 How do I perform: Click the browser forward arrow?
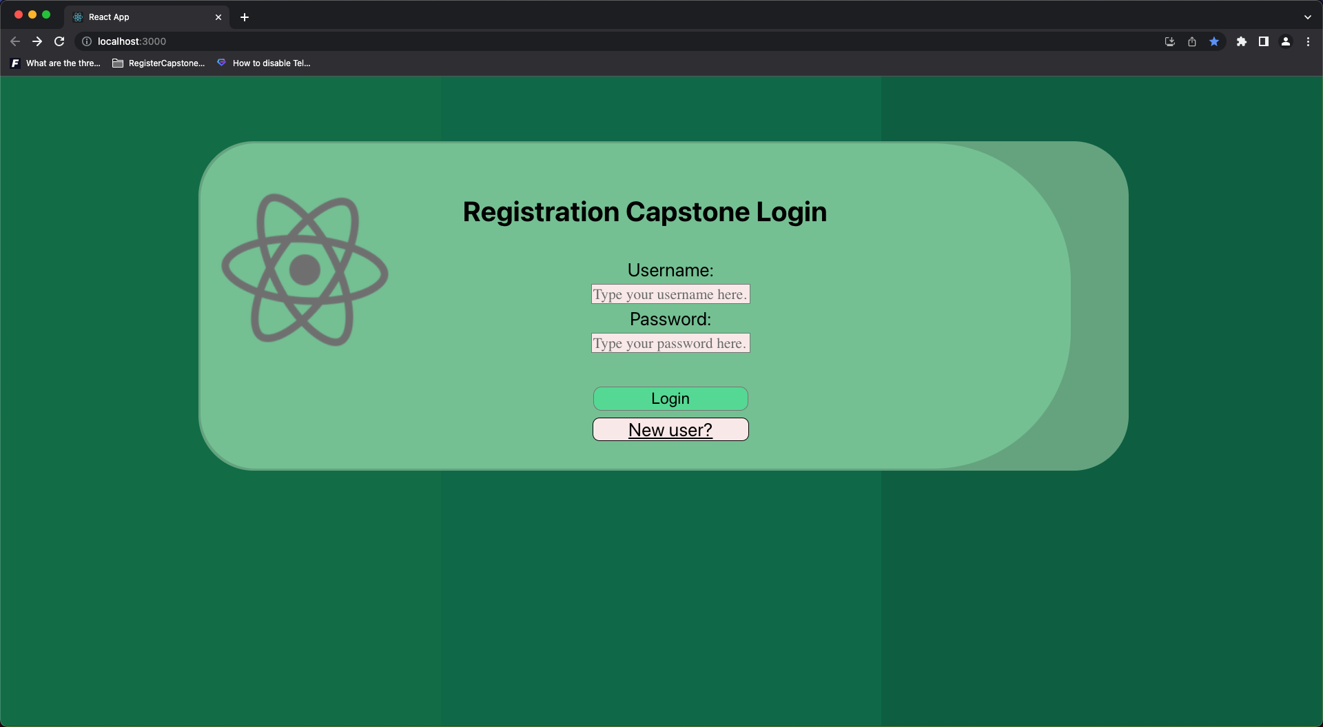tap(37, 41)
